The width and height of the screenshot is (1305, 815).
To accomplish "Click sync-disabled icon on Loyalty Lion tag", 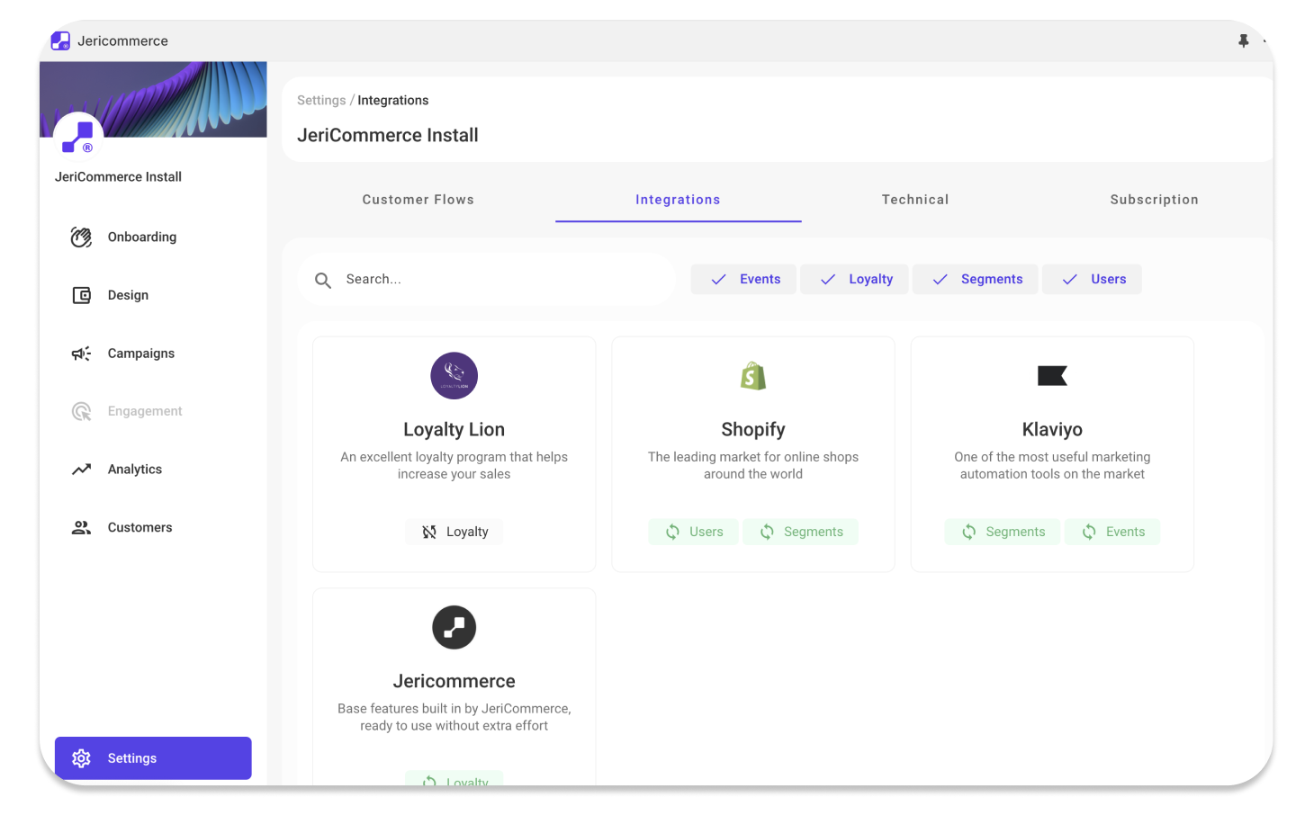I will 429,532.
